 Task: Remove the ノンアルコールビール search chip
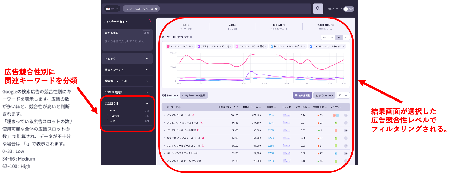156,9
